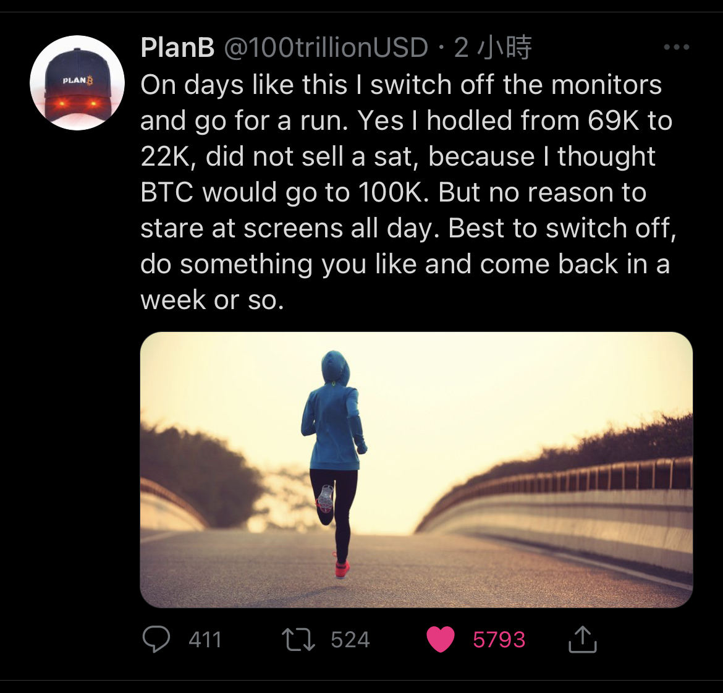Tap the share upload-arrow icon

click(x=582, y=639)
